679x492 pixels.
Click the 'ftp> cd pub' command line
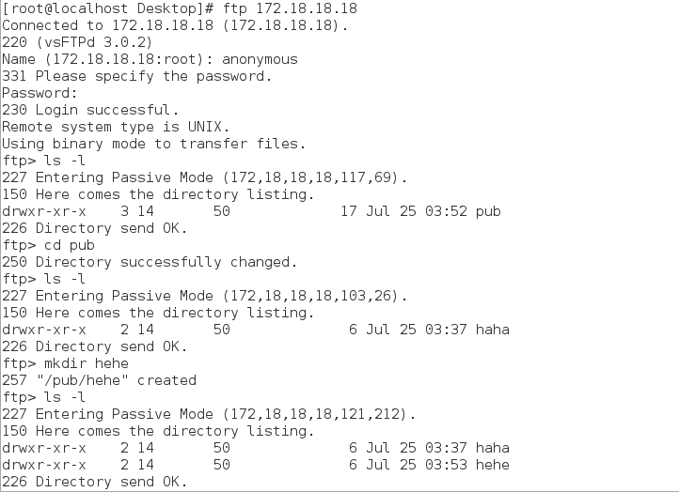click(49, 245)
